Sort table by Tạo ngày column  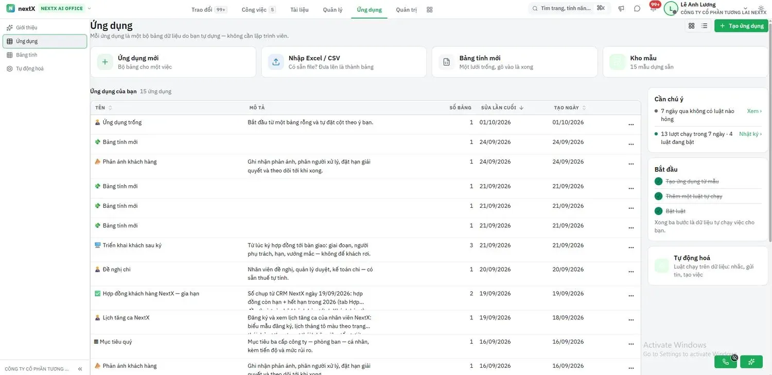click(570, 108)
